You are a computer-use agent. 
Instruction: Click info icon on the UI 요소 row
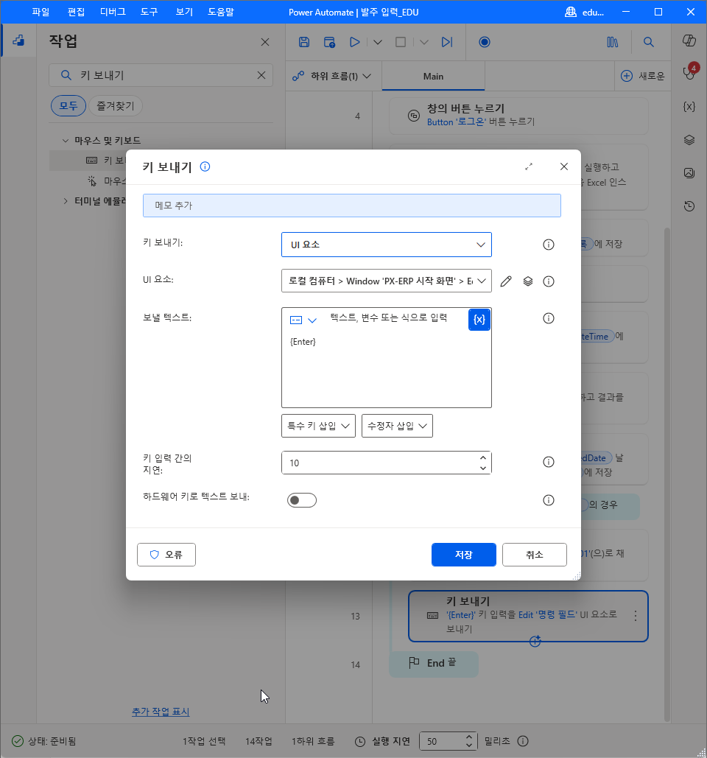click(549, 281)
